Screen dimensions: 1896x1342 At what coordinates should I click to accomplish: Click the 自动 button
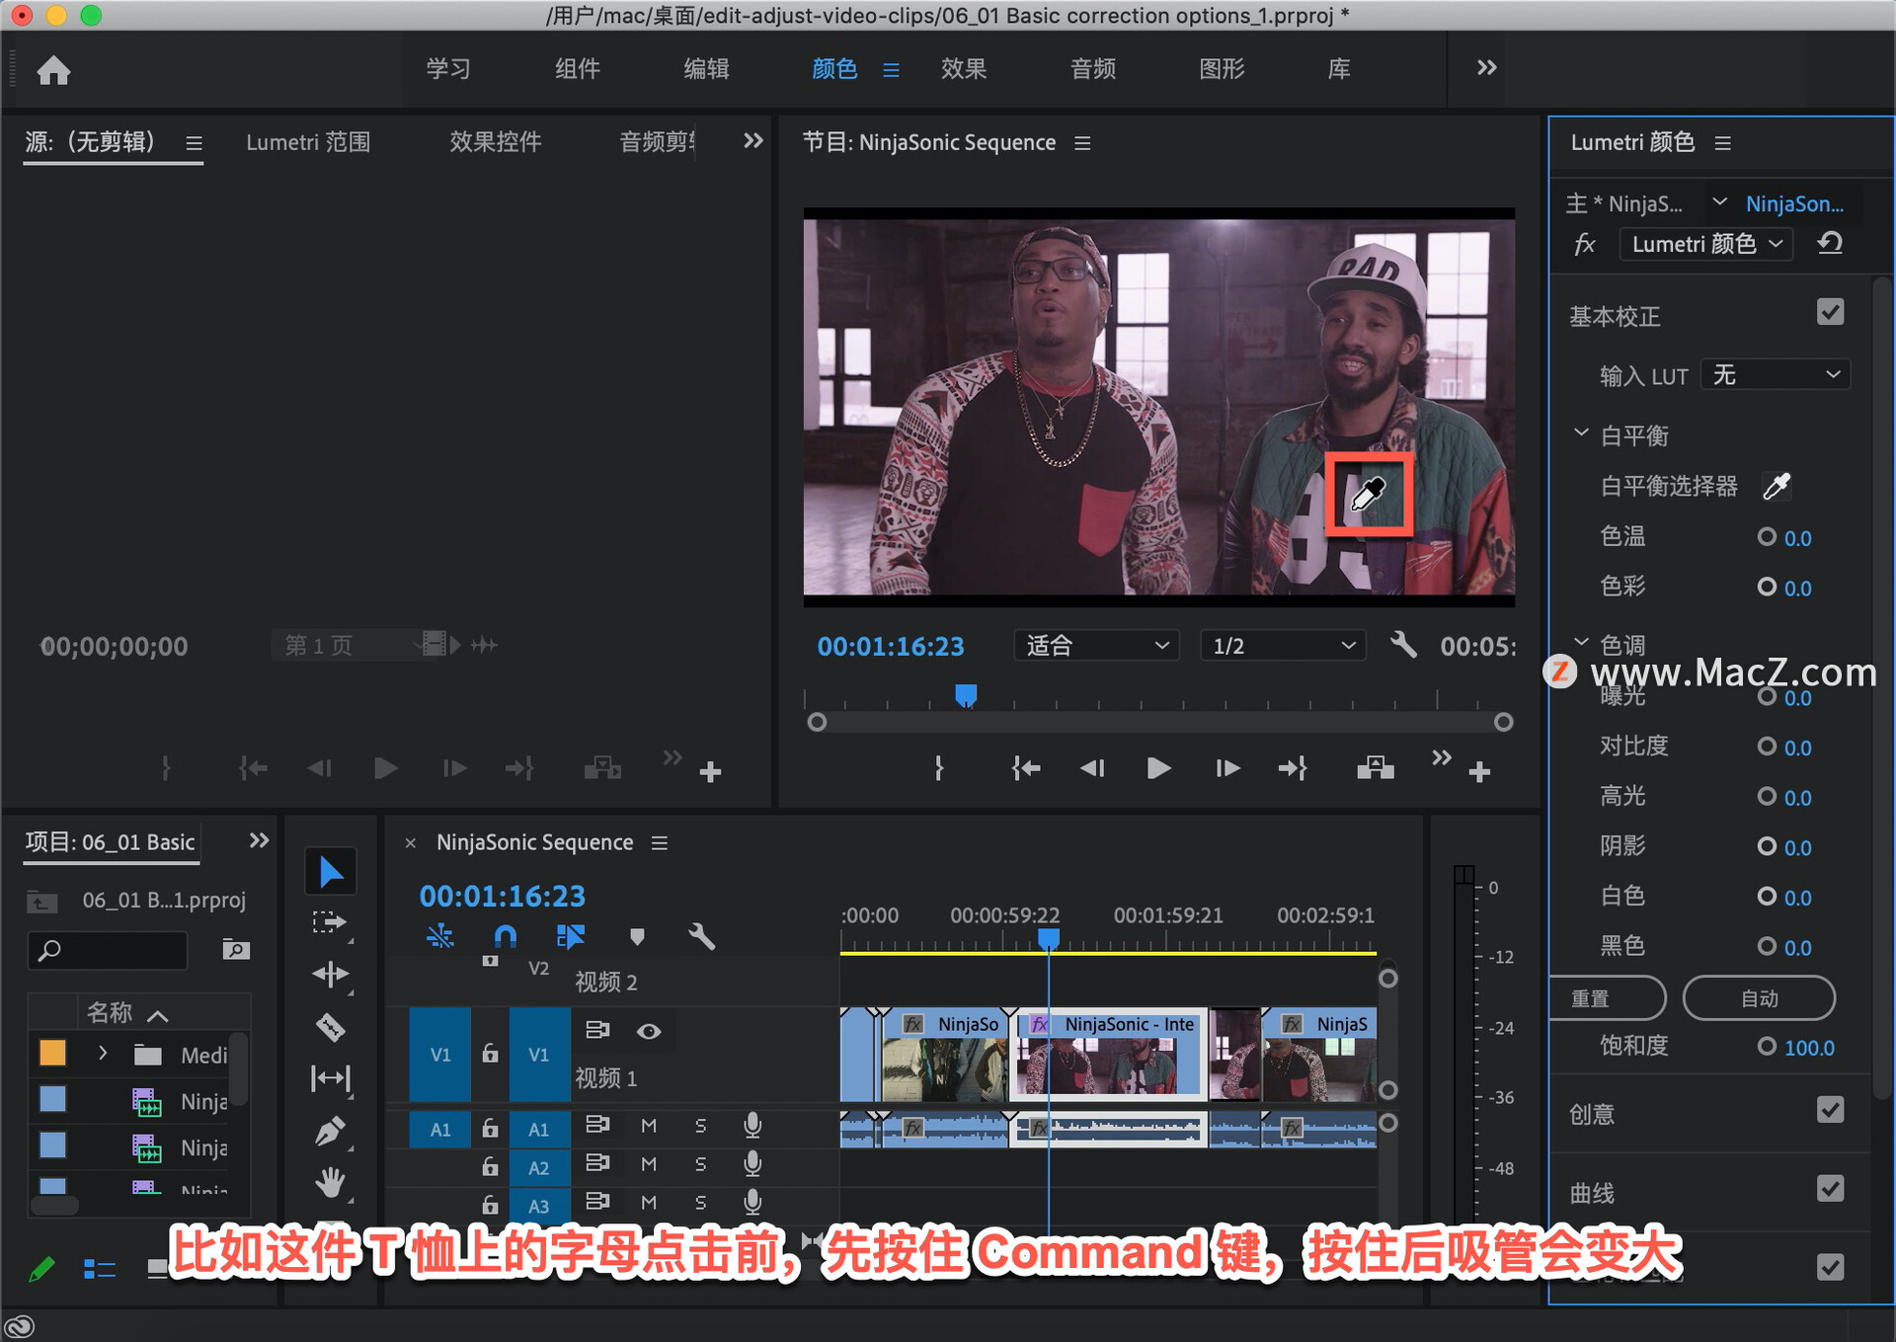(1759, 998)
